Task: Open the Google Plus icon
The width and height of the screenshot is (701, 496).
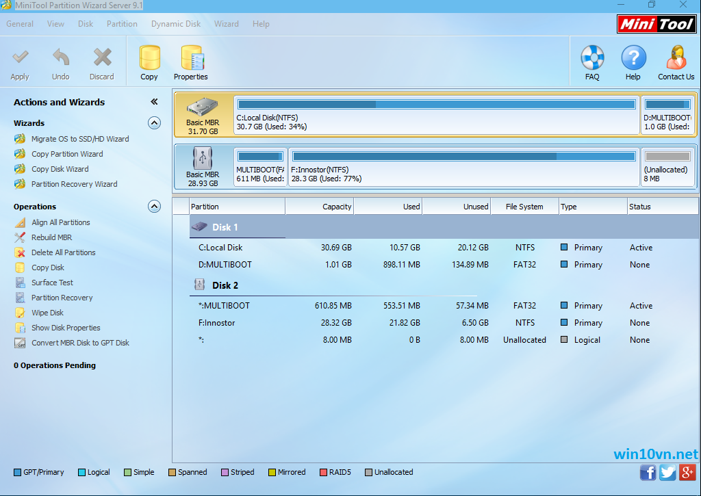Action: 687,472
